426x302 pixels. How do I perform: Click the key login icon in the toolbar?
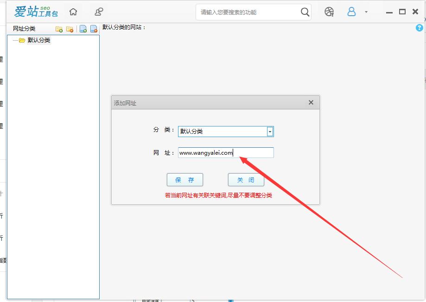pos(98,11)
